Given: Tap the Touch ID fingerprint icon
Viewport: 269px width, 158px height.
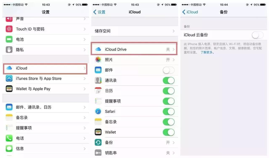Looking at the screenshot, I should click(9, 29).
